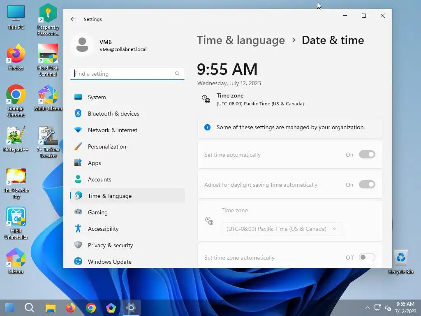Image resolution: width=421 pixels, height=316 pixels.
Task: Click the Bluetooth icon in sidebar
Action: (78, 114)
